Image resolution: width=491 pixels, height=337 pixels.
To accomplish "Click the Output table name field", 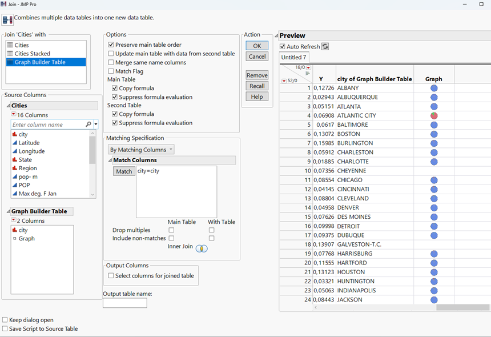I will point(124,303).
